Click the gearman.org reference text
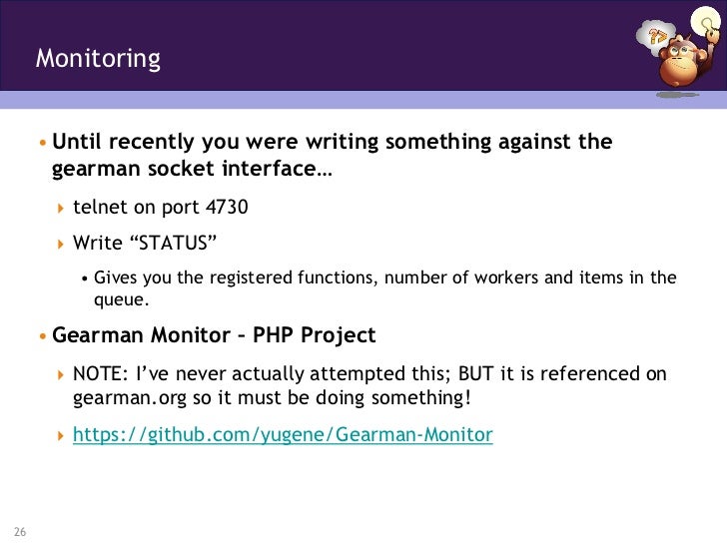The width and height of the screenshot is (727, 545). pos(118,399)
